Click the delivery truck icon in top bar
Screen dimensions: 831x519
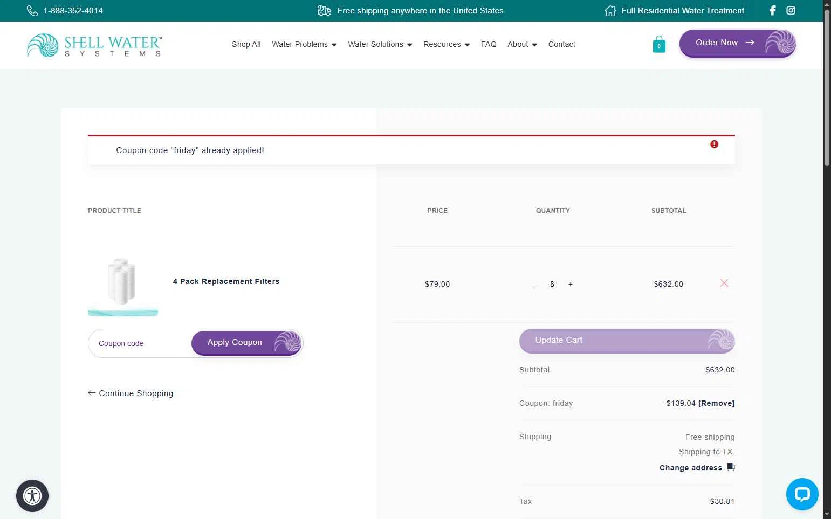point(324,11)
